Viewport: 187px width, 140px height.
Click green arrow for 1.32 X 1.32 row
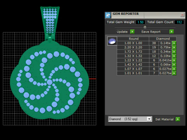pos(174,56)
